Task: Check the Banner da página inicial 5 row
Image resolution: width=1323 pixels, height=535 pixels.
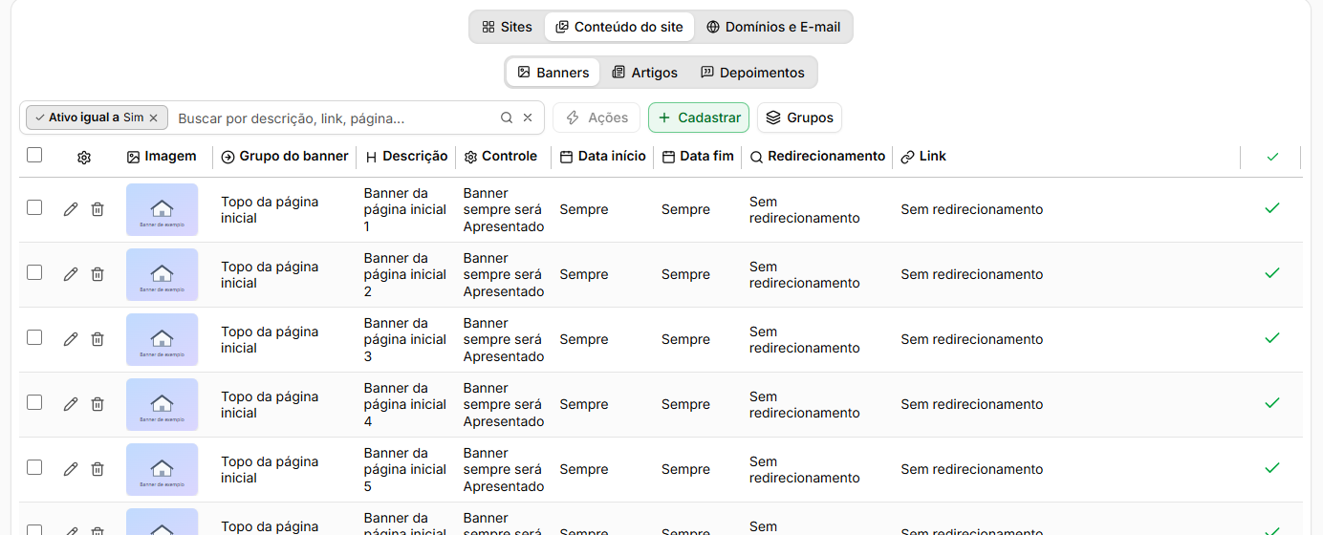Action: click(34, 467)
